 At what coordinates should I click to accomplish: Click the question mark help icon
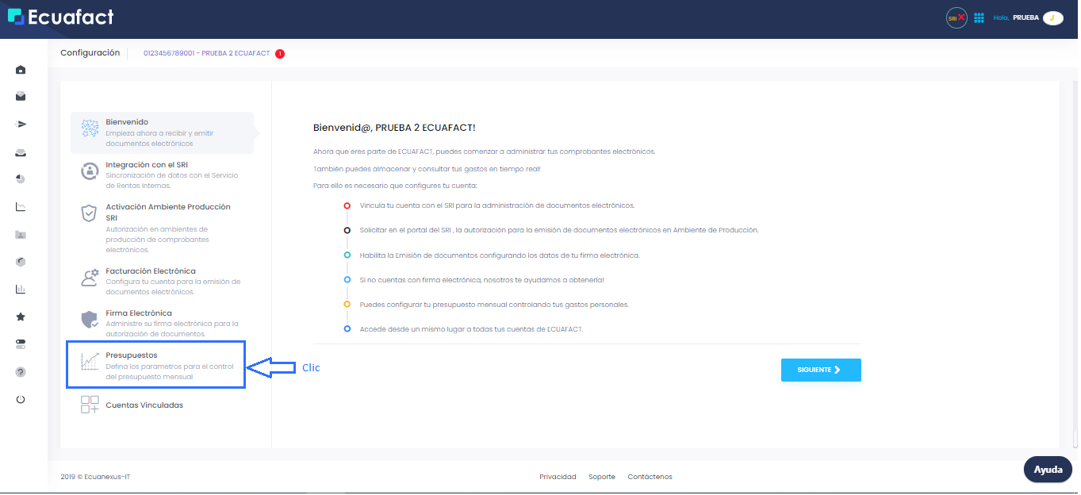coord(21,371)
